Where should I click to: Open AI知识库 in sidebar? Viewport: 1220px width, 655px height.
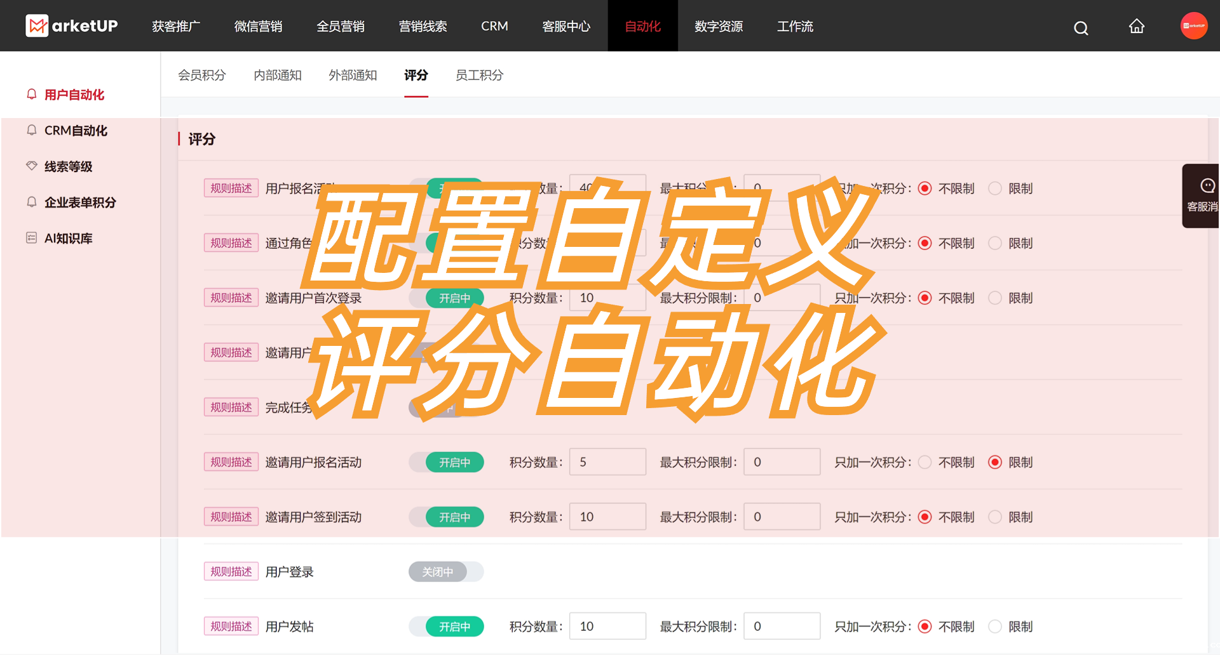click(68, 238)
